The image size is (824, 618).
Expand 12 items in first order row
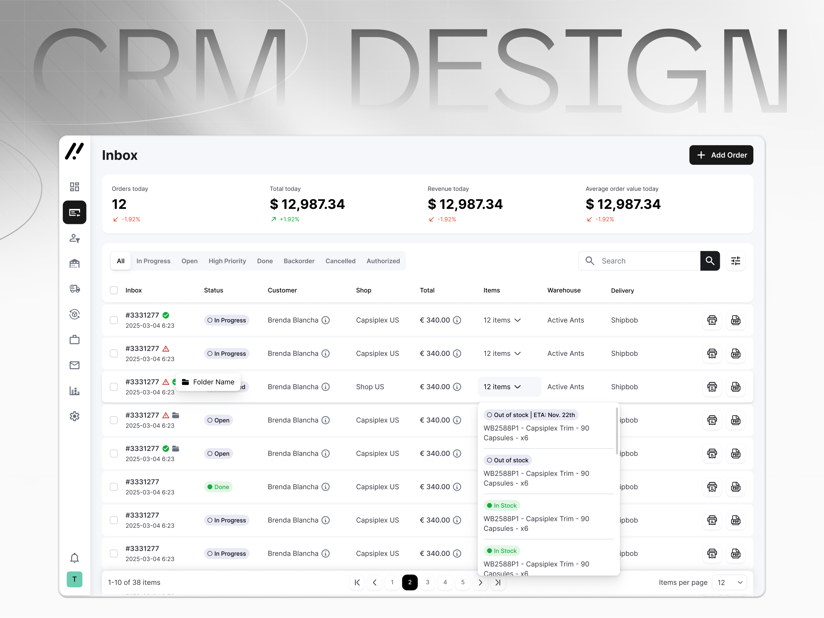[503, 321]
